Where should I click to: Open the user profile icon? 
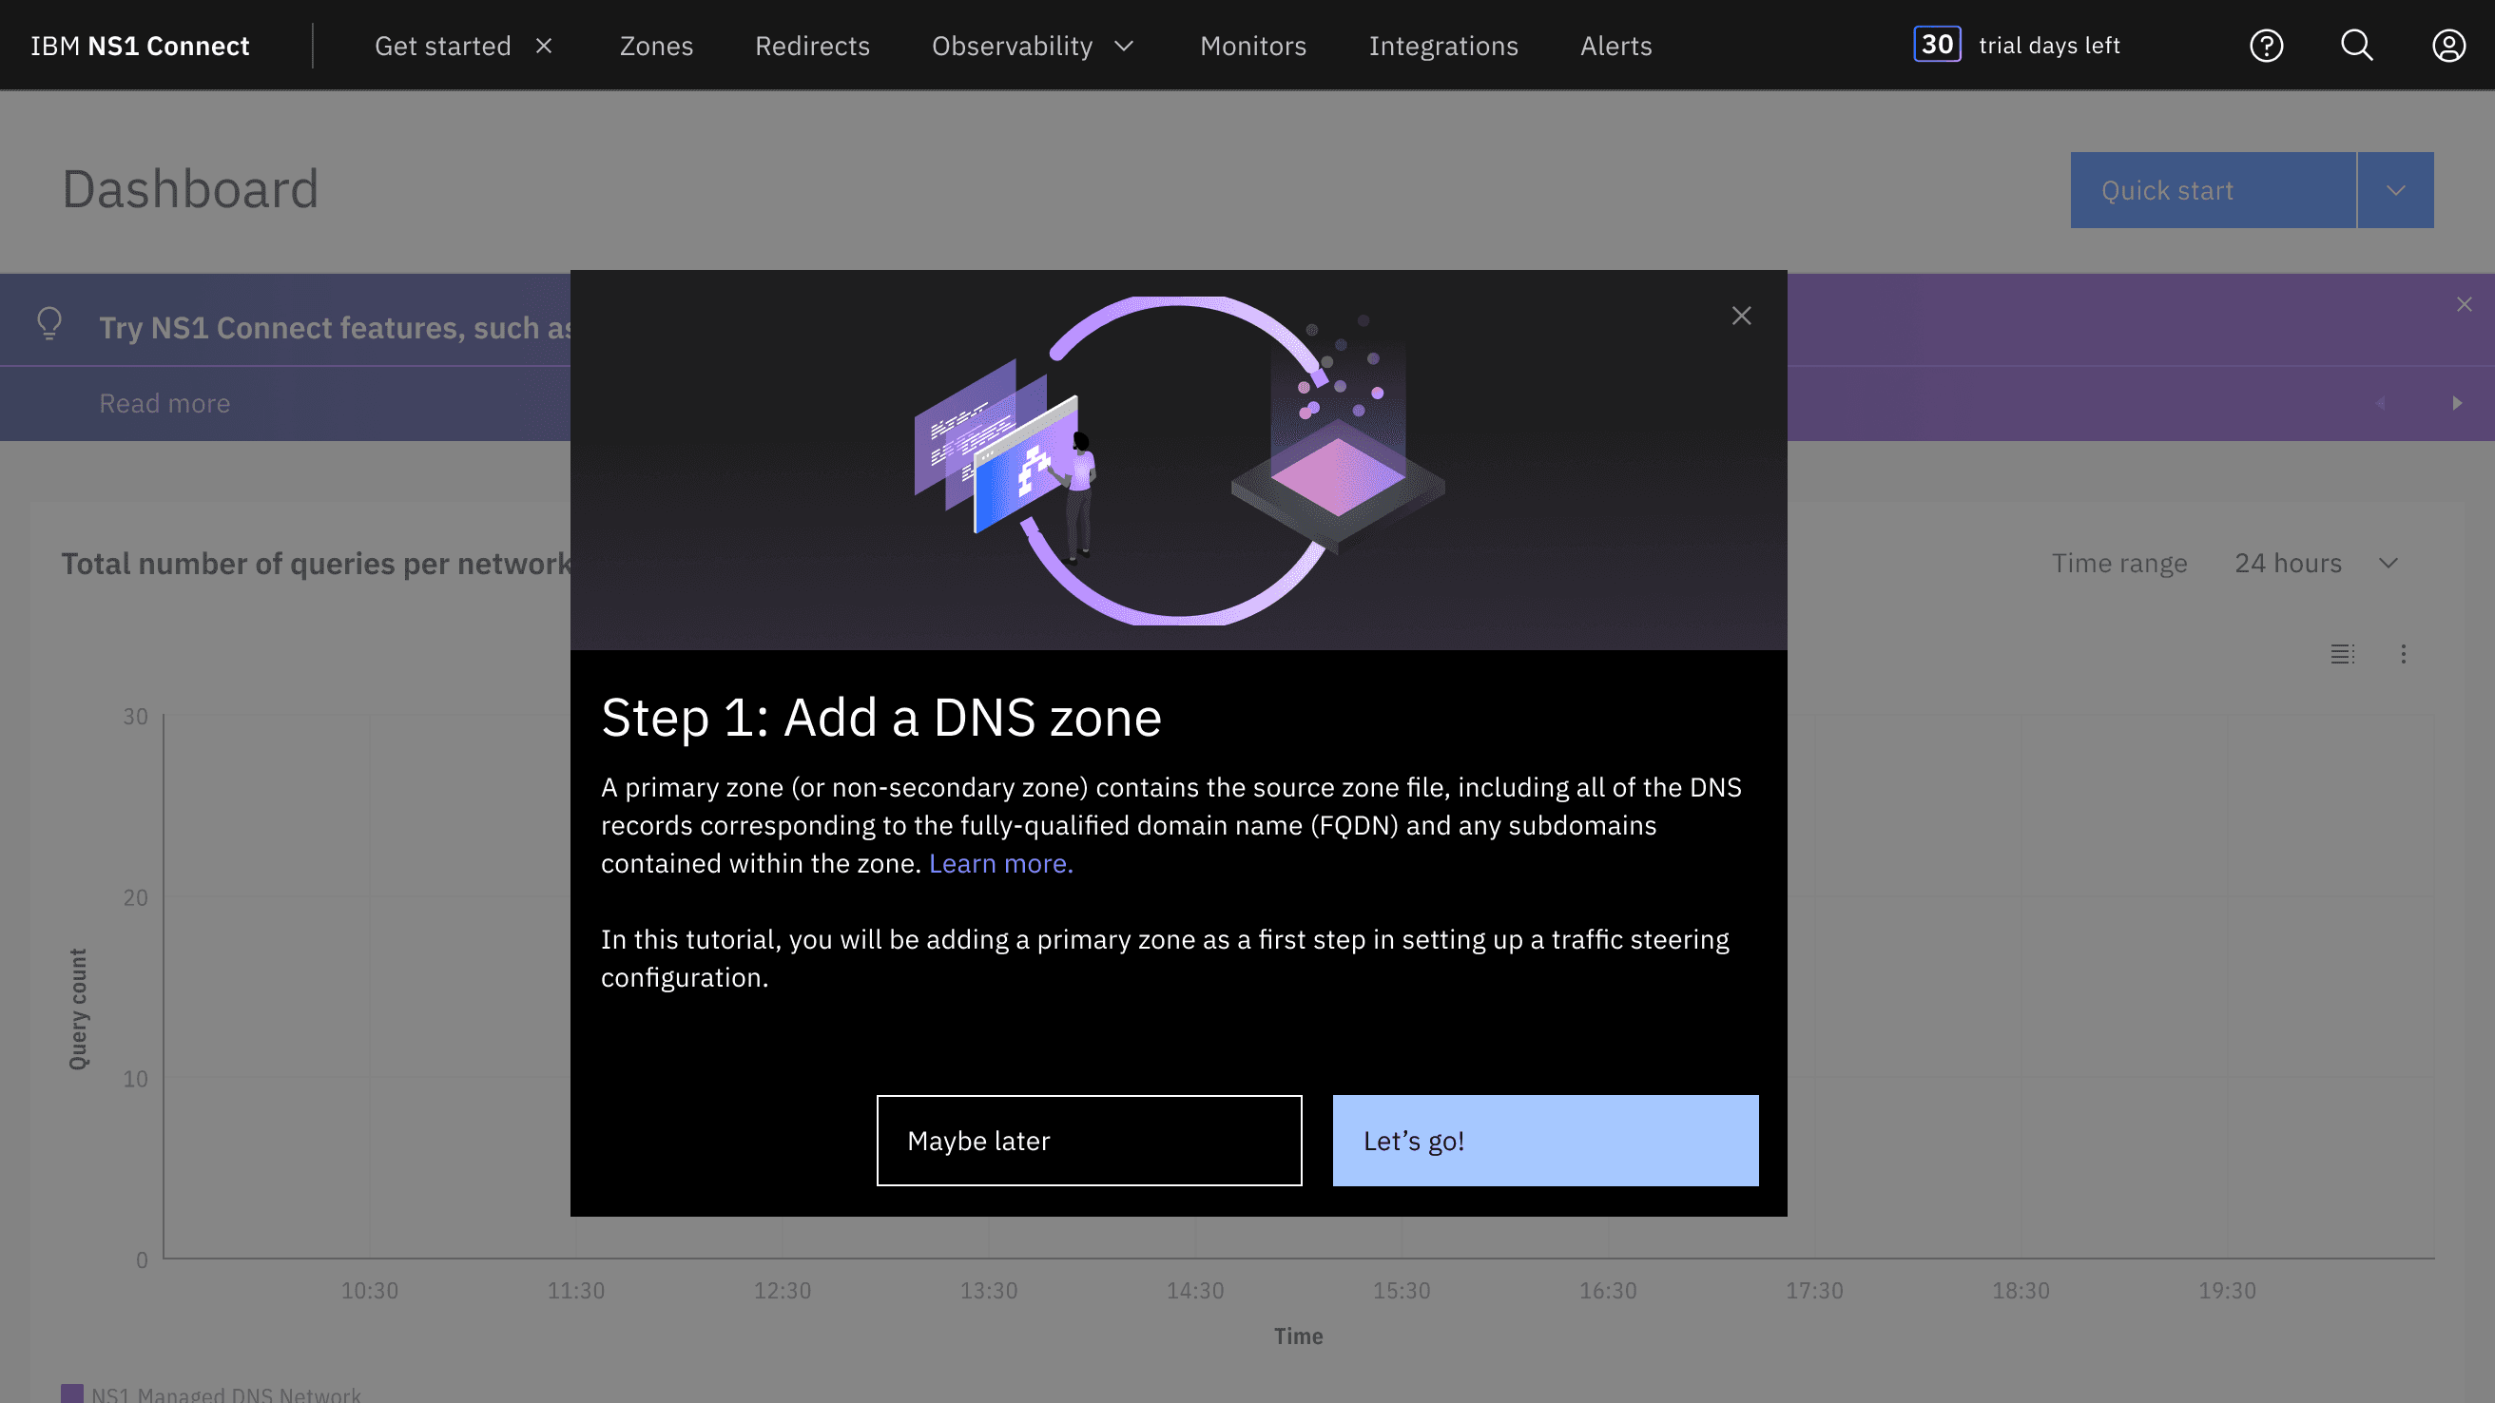[x=2447, y=46]
